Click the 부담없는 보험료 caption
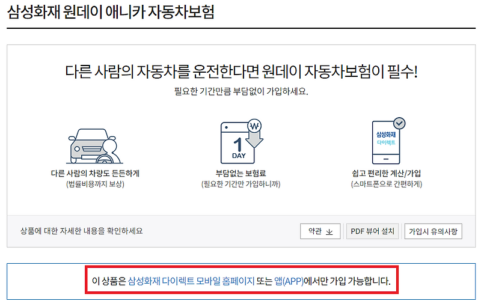 (241, 174)
